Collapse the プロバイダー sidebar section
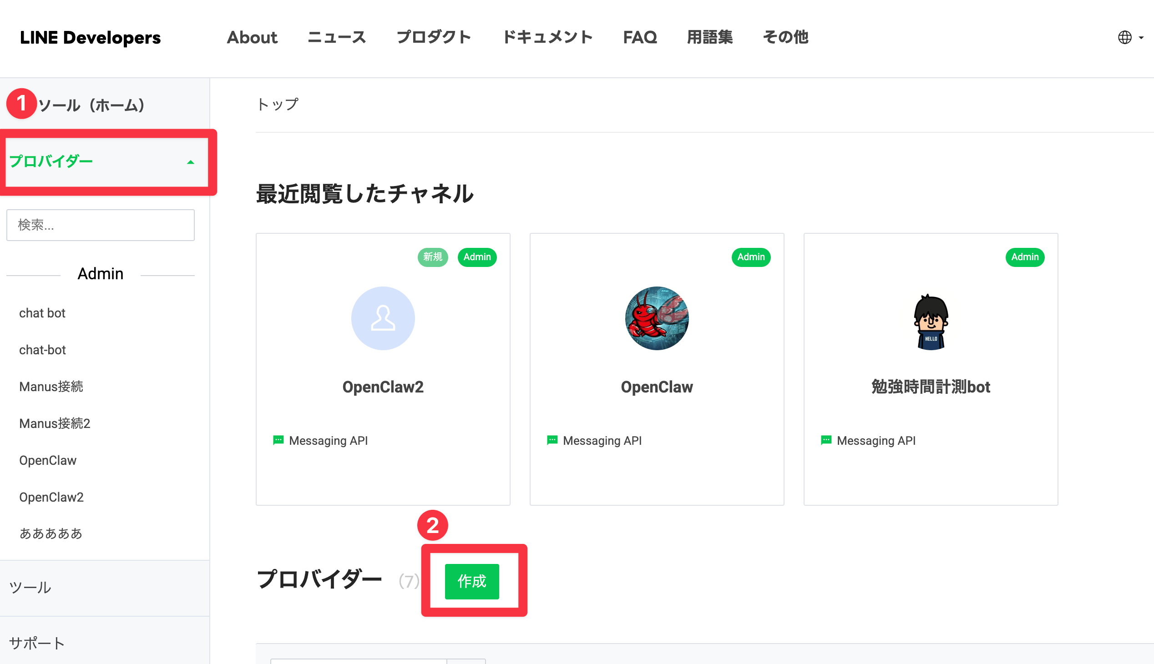The image size is (1154, 664). [190, 162]
